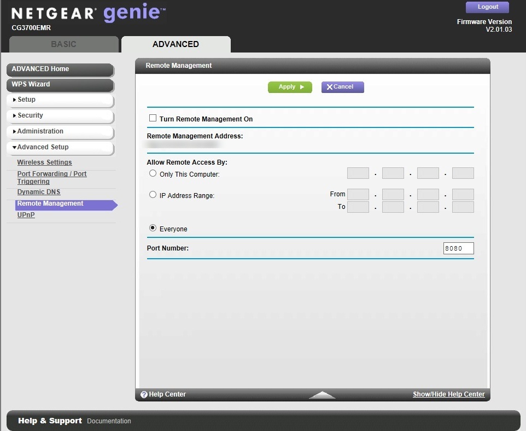Image resolution: width=526 pixels, height=431 pixels.
Task: Click Show/Hide Help Center
Action: (448, 394)
